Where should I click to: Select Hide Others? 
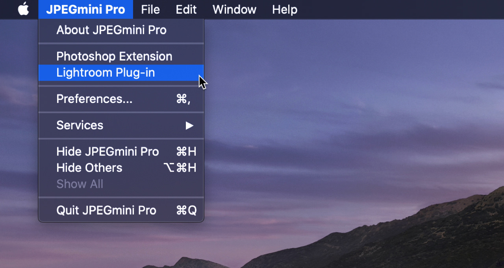pyautogui.click(x=121, y=168)
